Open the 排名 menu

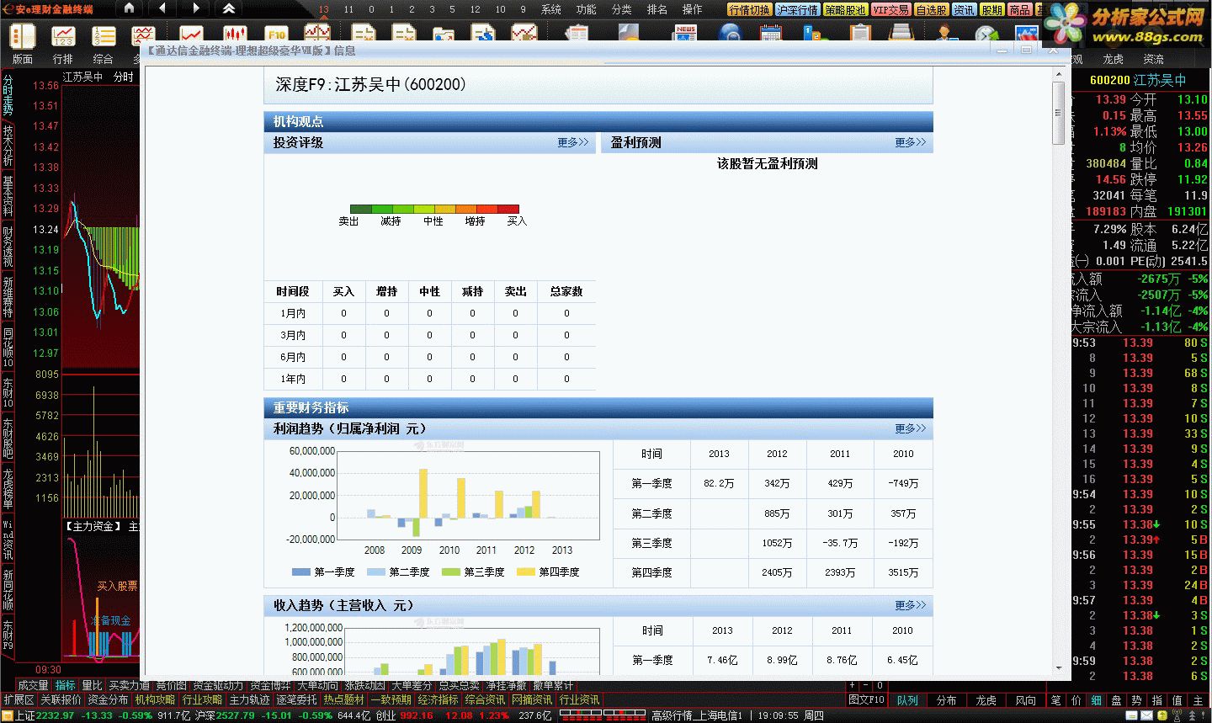[657, 9]
